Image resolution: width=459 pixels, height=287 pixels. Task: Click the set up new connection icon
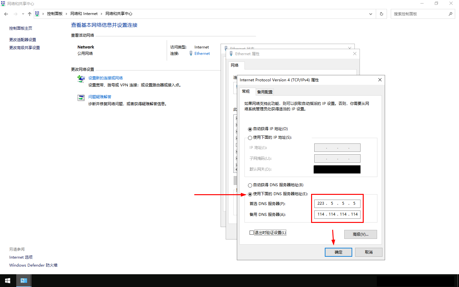[x=81, y=79]
